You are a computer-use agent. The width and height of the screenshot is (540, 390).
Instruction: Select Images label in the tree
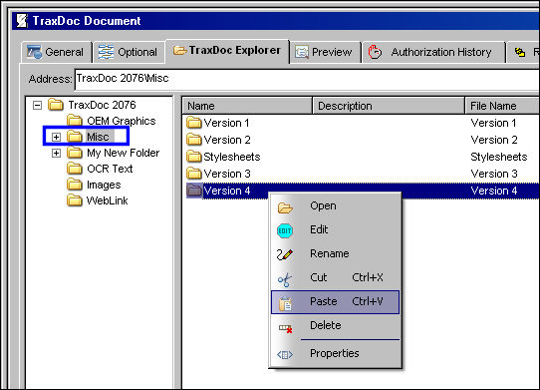(x=104, y=185)
